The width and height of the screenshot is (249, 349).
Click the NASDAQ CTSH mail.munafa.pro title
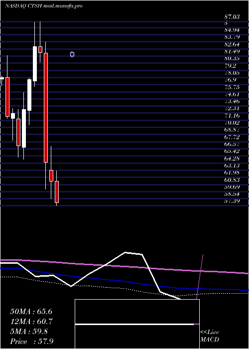click(x=44, y=6)
